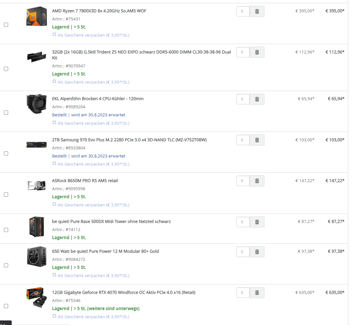Click the Gigabyte RTX 4070 thumbnail
Viewport: 352px width, 325px height.
coord(37,297)
